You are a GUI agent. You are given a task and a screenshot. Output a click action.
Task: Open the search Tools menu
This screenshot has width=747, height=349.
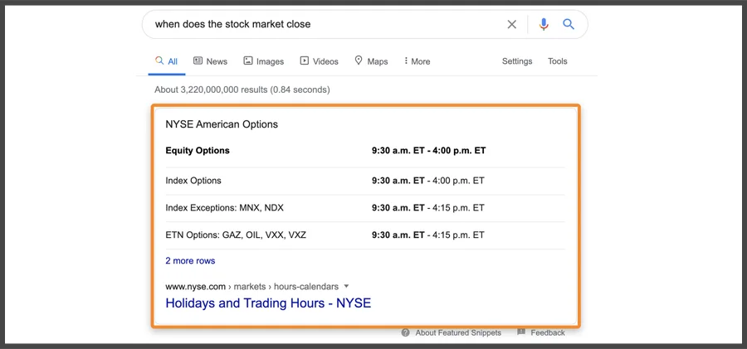[x=558, y=61]
